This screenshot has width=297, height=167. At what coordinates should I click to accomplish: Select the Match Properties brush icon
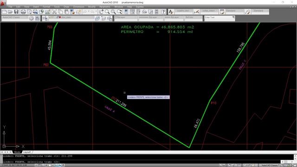tap(72, 12)
